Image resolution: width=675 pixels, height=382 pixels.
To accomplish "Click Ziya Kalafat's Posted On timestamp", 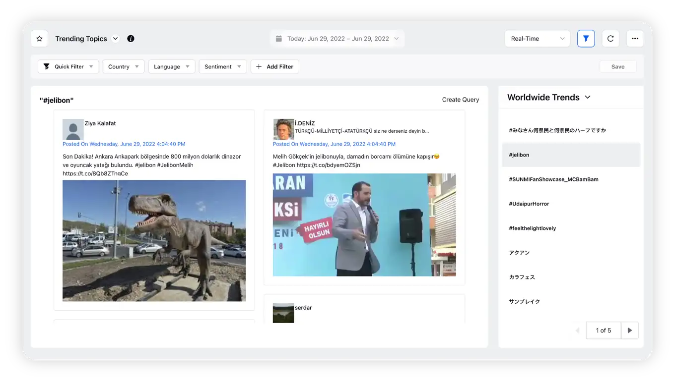I will 124,144.
